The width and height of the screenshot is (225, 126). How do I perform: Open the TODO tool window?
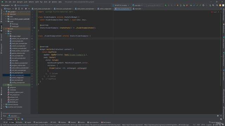point(53,122)
